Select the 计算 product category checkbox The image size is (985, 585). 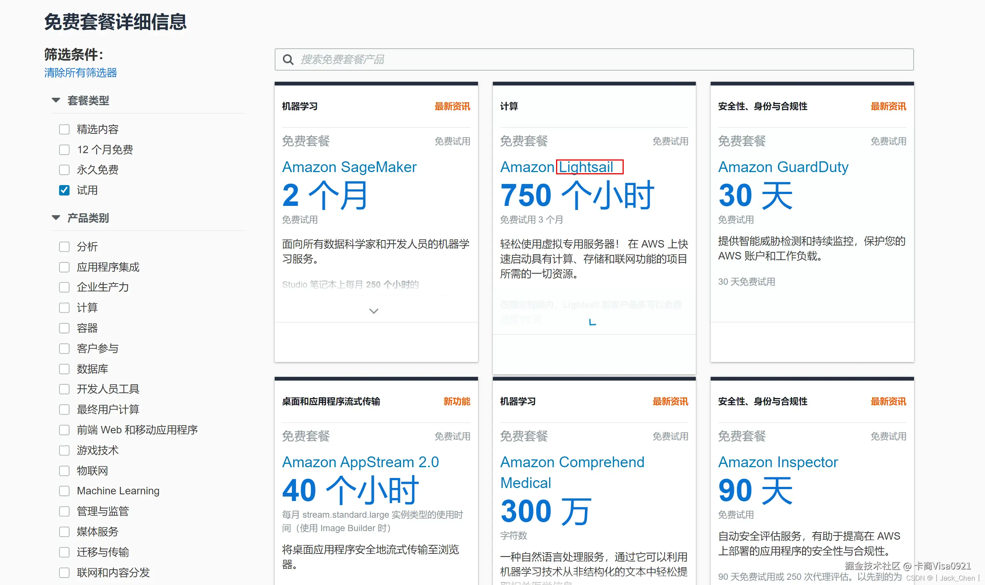click(64, 308)
